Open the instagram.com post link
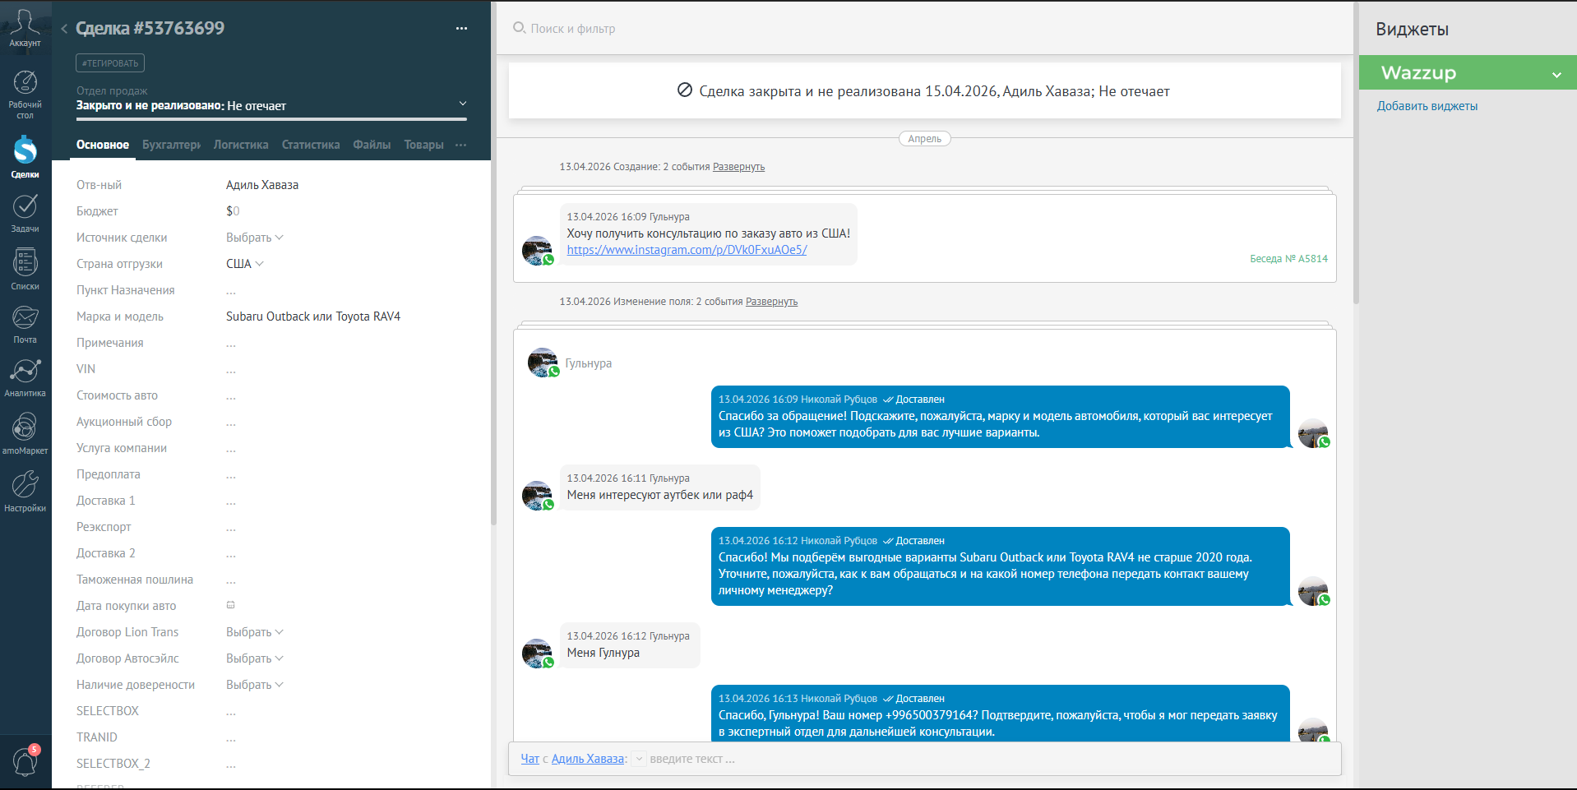The width and height of the screenshot is (1577, 790). click(x=687, y=250)
